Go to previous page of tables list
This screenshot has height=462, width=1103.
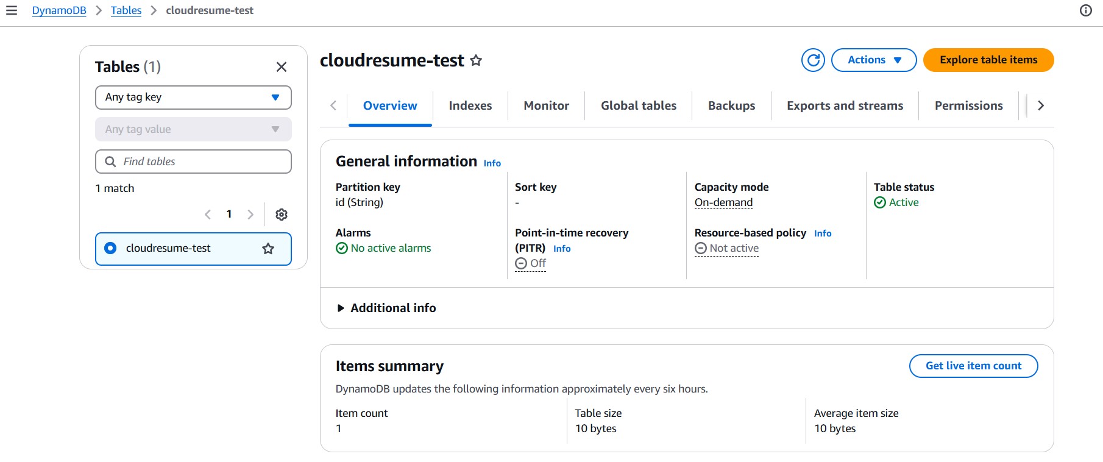[208, 215]
